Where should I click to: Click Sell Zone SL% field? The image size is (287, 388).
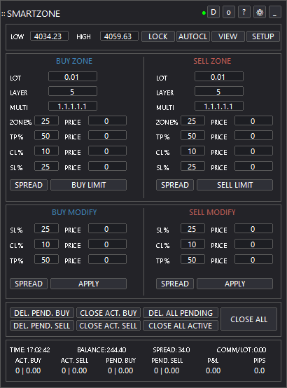click(192, 166)
